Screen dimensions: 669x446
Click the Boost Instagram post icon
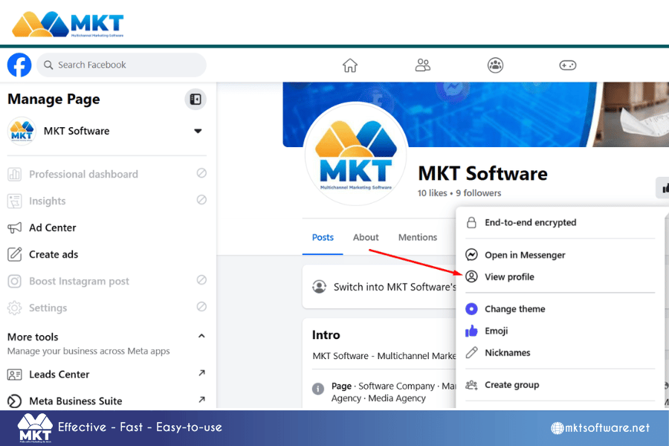tap(15, 281)
